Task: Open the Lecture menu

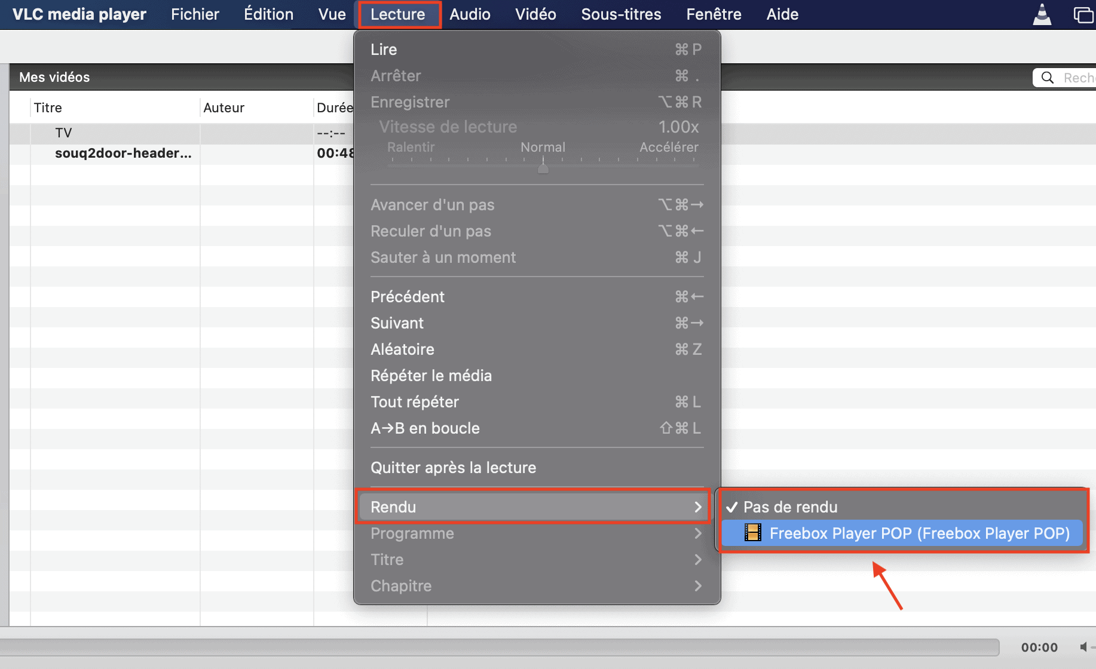Action: [398, 14]
